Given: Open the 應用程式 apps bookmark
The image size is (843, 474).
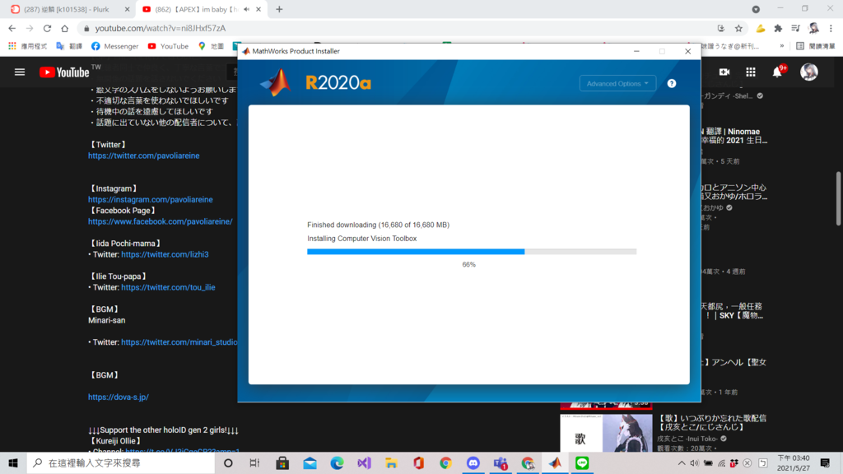Looking at the screenshot, I should 27,46.
